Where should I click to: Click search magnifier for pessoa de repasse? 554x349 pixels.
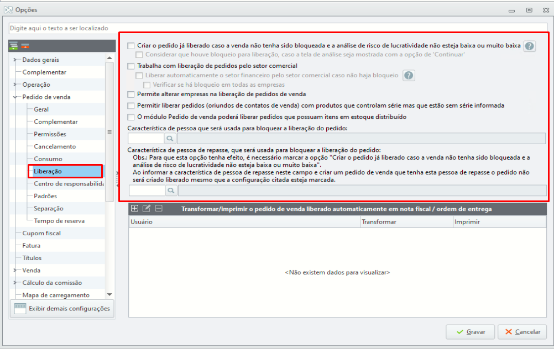pyautogui.click(x=171, y=191)
